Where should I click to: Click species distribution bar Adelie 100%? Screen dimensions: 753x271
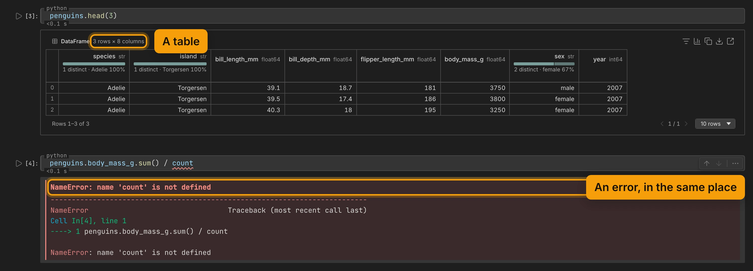[94, 64]
